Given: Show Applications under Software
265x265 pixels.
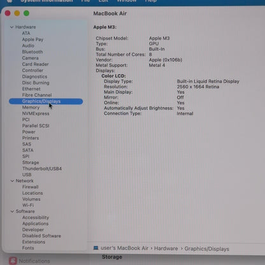Looking at the screenshot, I should pos(35,224).
